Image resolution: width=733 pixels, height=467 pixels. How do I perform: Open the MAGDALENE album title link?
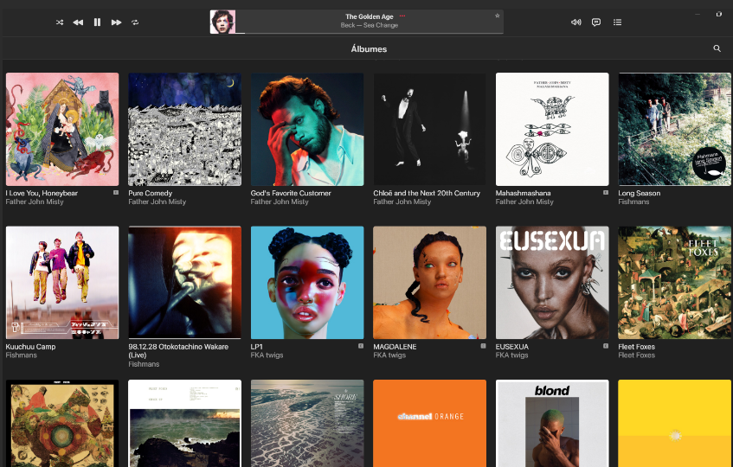[x=395, y=346]
